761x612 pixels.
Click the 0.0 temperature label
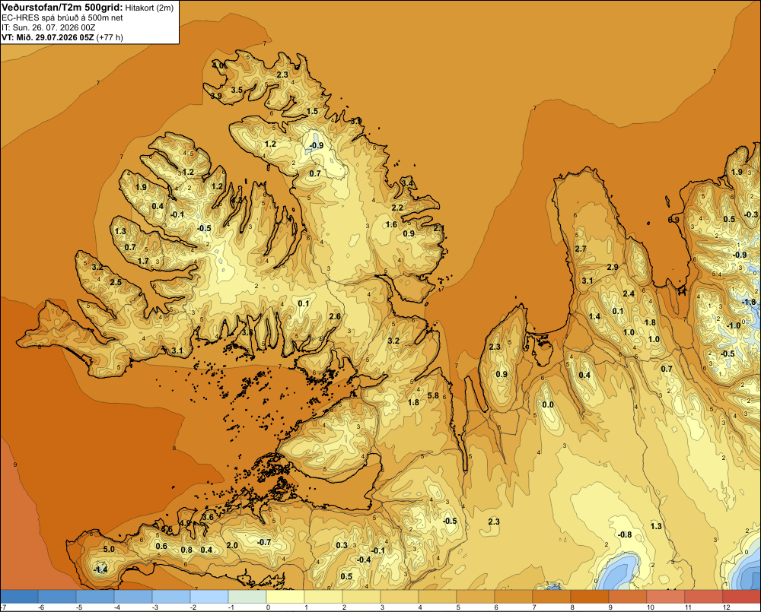(x=548, y=405)
